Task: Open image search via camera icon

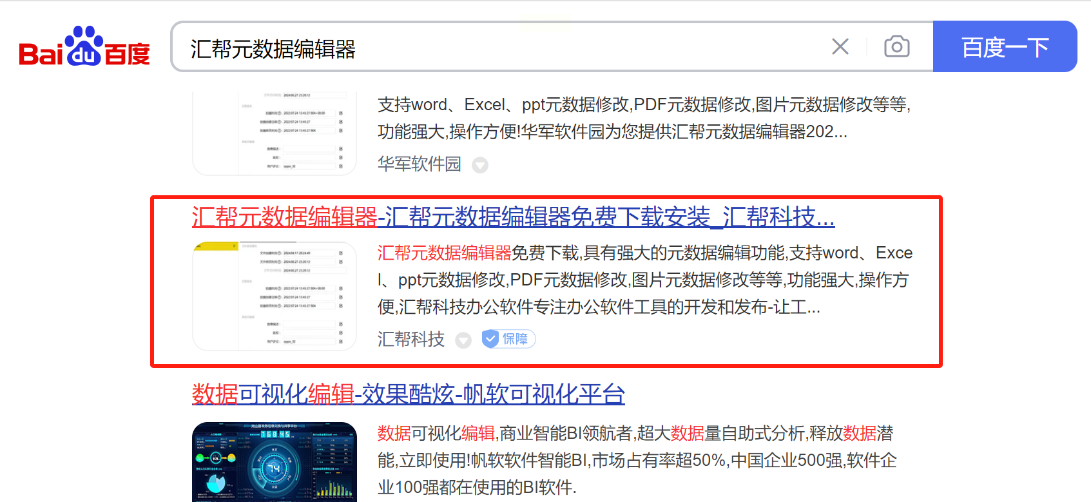Action: click(x=897, y=46)
